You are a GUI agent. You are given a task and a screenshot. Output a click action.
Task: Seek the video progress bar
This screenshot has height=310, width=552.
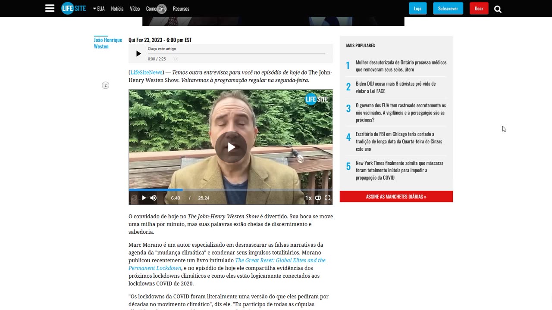(231, 190)
